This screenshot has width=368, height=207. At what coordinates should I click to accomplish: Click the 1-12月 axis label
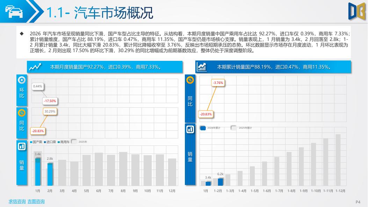(x=340, y=191)
